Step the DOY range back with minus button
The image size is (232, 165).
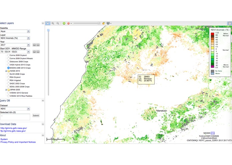[34, 52]
